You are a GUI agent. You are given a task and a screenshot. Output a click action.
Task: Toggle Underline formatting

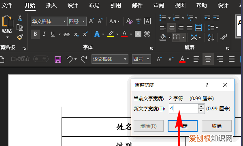53,34
